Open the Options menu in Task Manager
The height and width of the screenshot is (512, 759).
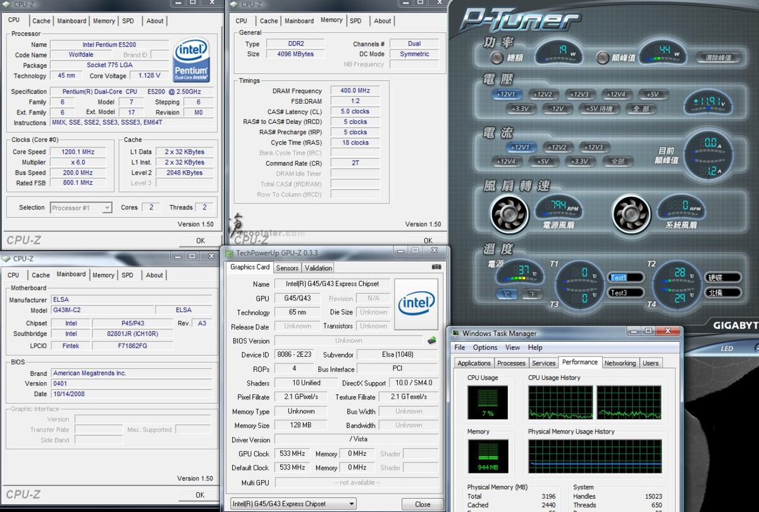click(485, 347)
